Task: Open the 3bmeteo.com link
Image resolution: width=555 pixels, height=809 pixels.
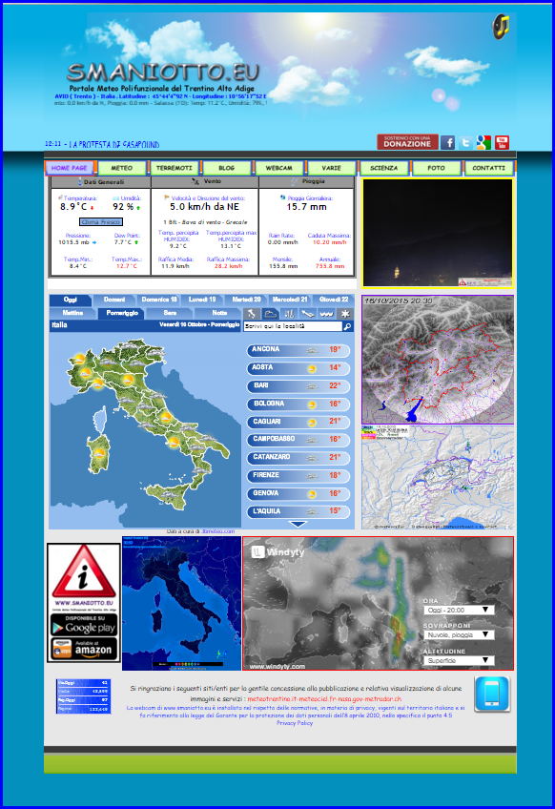Action: pyautogui.click(x=217, y=531)
